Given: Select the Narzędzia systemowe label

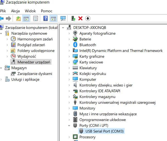Looking at the screenshot, I should 29,33.
